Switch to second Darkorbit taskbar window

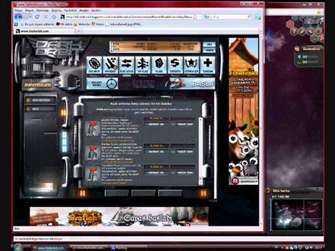[x=89, y=248]
